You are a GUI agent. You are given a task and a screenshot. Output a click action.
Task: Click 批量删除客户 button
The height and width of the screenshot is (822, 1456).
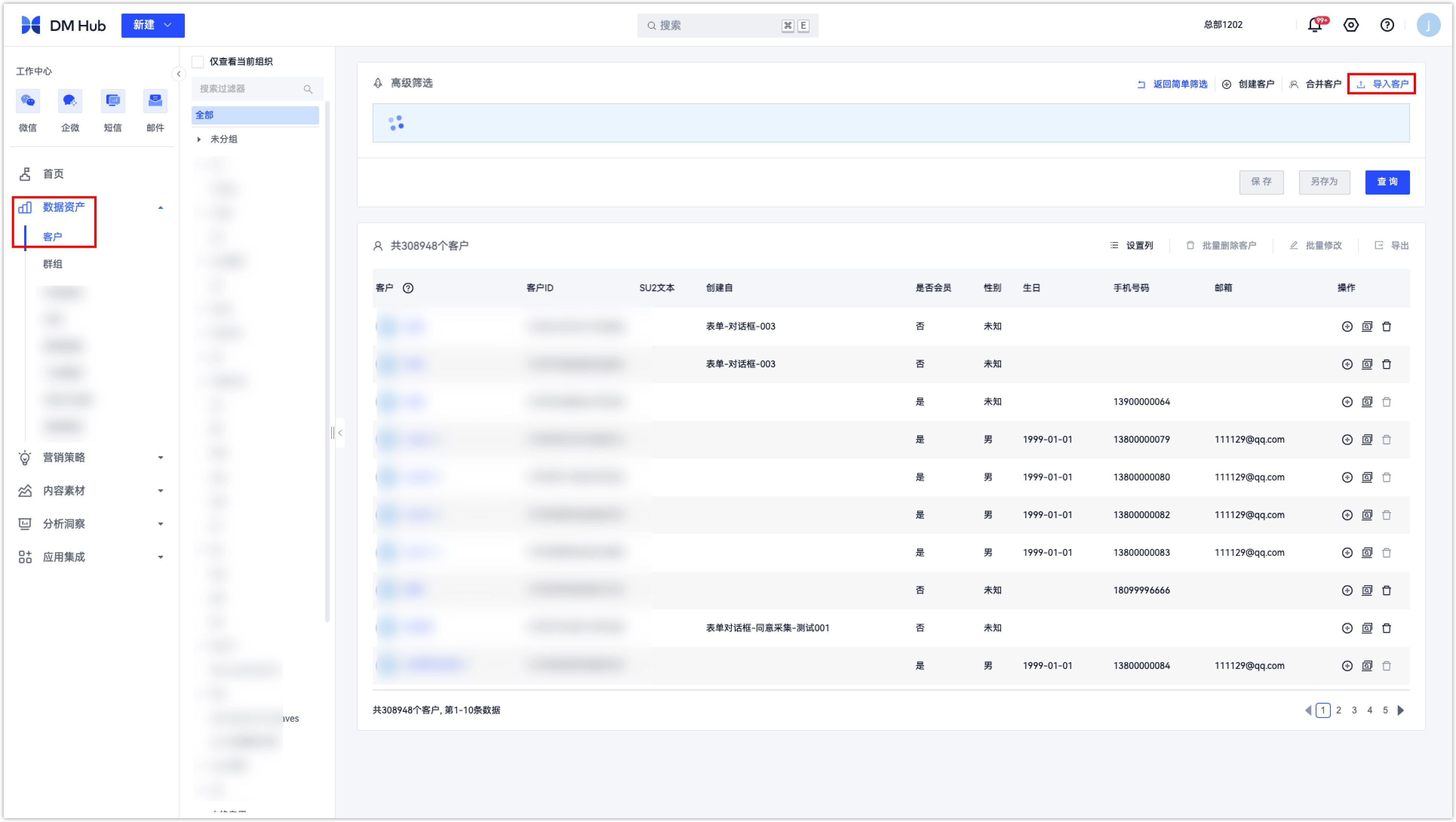tap(1221, 246)
